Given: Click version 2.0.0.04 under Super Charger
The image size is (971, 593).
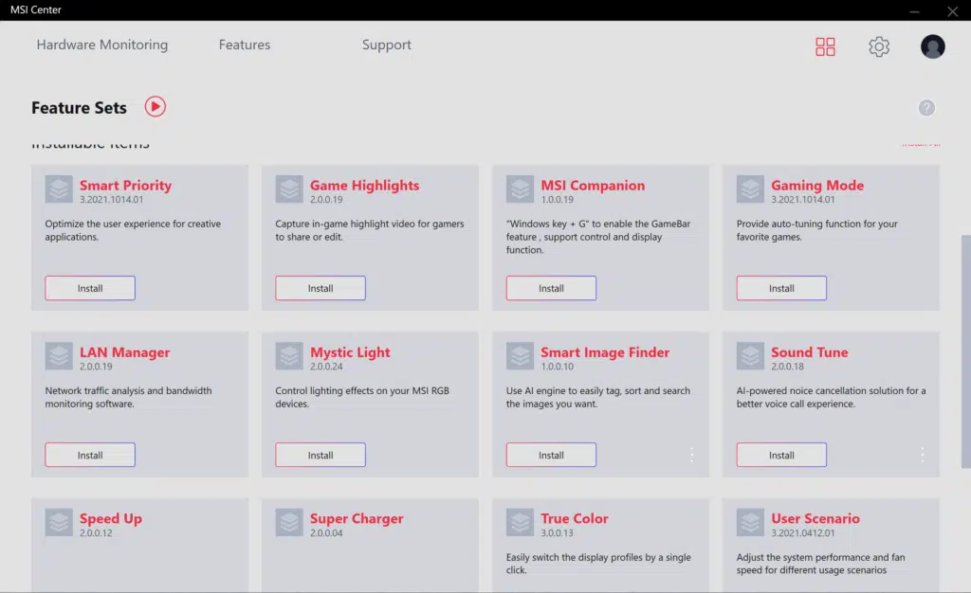Looking at the screenshot, I should [x=326, y=533].
